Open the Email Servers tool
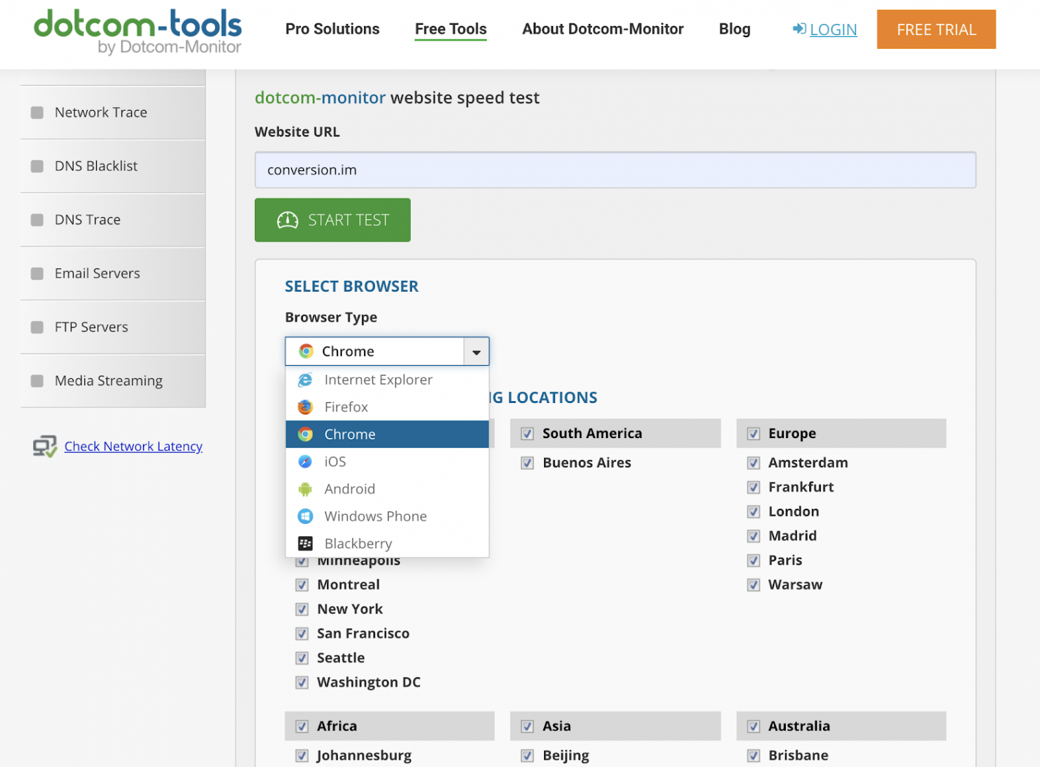This screenshot has height=767, width=1040. (113, 273)
